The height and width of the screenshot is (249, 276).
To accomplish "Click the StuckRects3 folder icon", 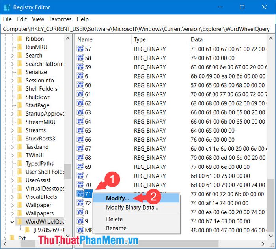I will [20, 139].
